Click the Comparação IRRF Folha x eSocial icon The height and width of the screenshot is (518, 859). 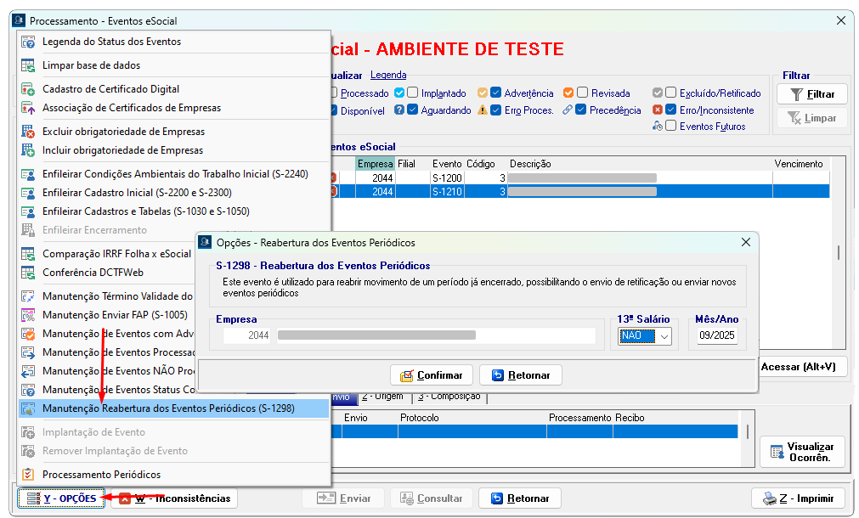click(28, 254)
